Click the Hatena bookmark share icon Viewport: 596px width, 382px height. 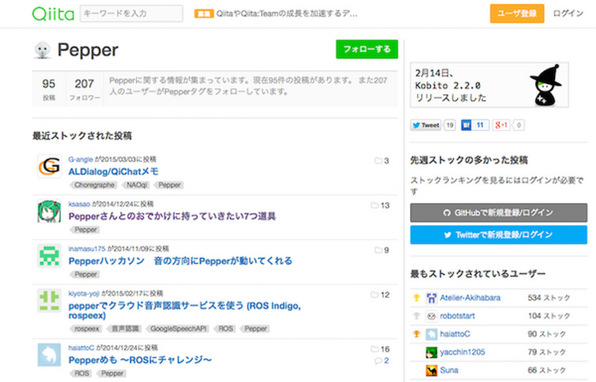(468, 125)
